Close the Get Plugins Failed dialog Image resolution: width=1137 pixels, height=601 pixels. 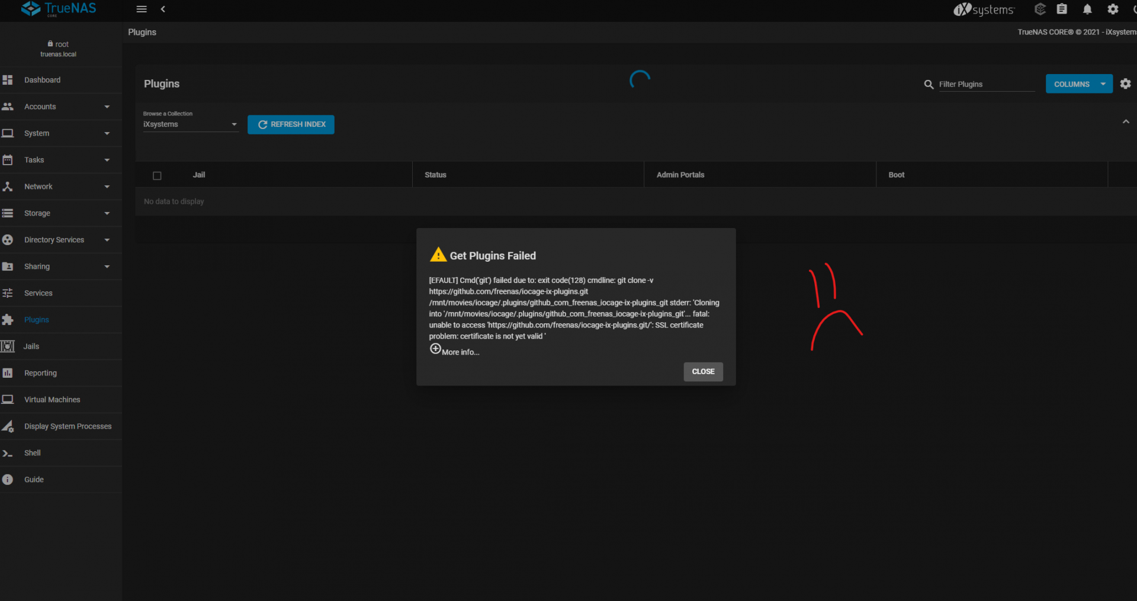click(703, 372)
